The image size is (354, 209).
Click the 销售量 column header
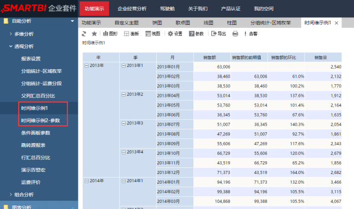(x=323, y=57)
